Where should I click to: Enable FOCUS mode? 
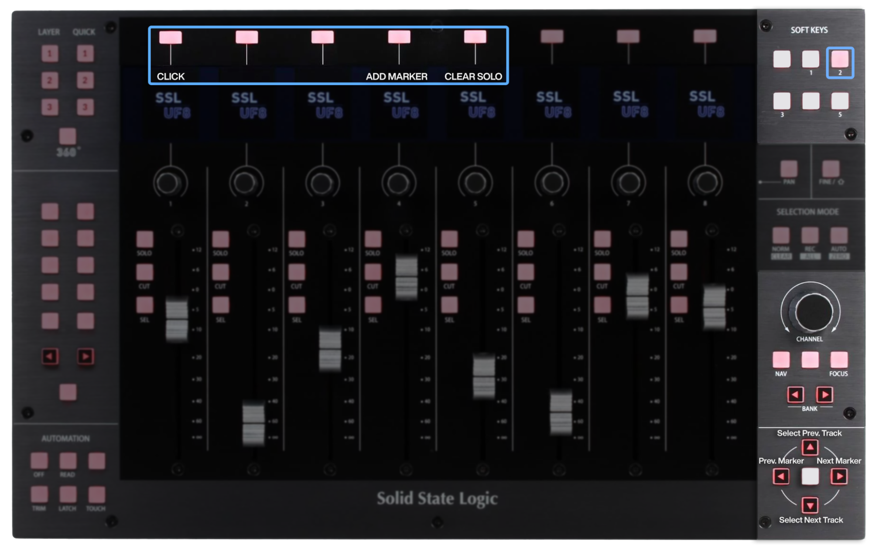[839, 360]
